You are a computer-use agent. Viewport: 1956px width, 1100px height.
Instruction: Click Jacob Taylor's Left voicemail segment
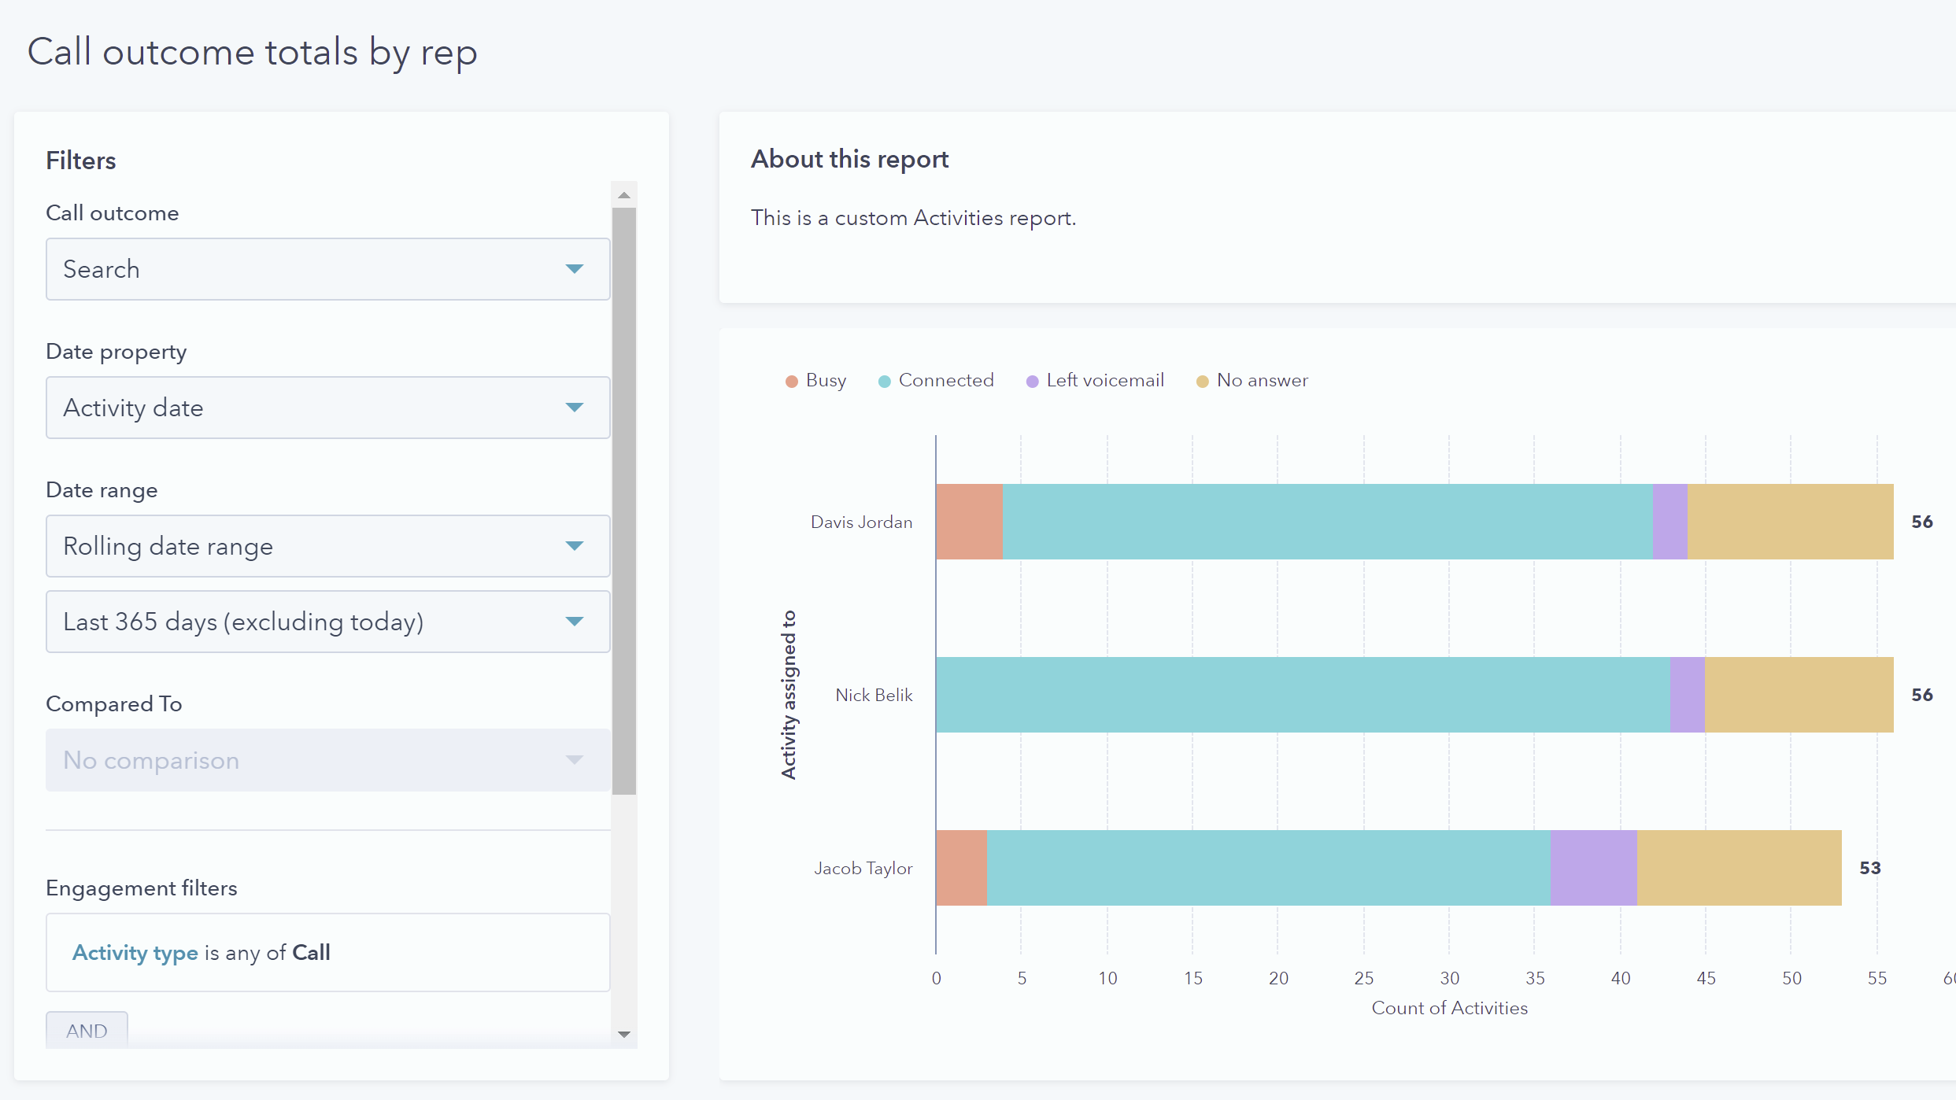[x=1594, y=868]
